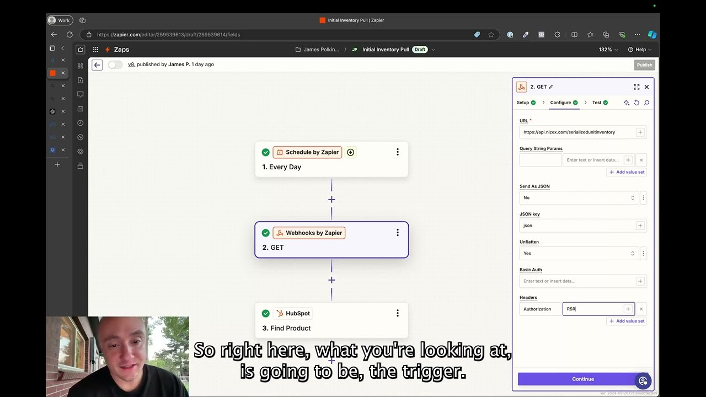The width and height of the screenshot is (706, 397).
Task: Select the Schedule by Zapier step card
Action: coord(331,159)
